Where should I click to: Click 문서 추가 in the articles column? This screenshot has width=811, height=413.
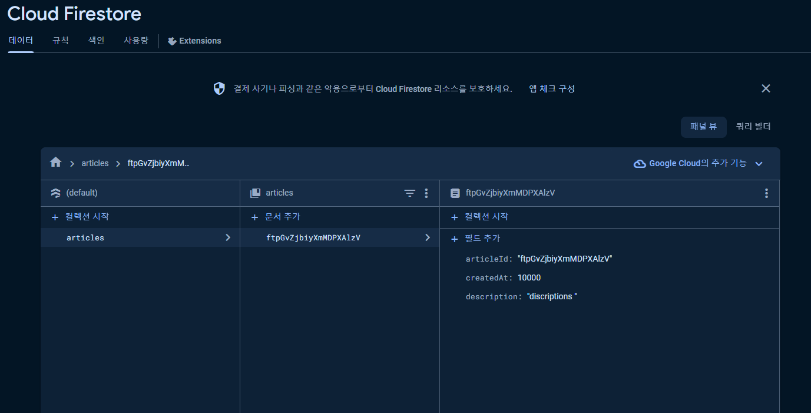283,217
